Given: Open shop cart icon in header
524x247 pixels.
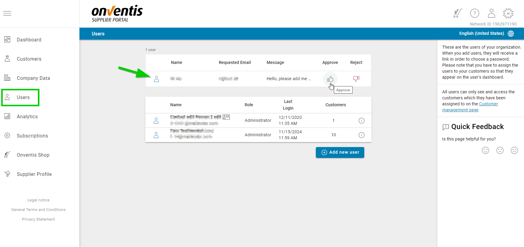Looking at the screenshot, I should 458,13.
